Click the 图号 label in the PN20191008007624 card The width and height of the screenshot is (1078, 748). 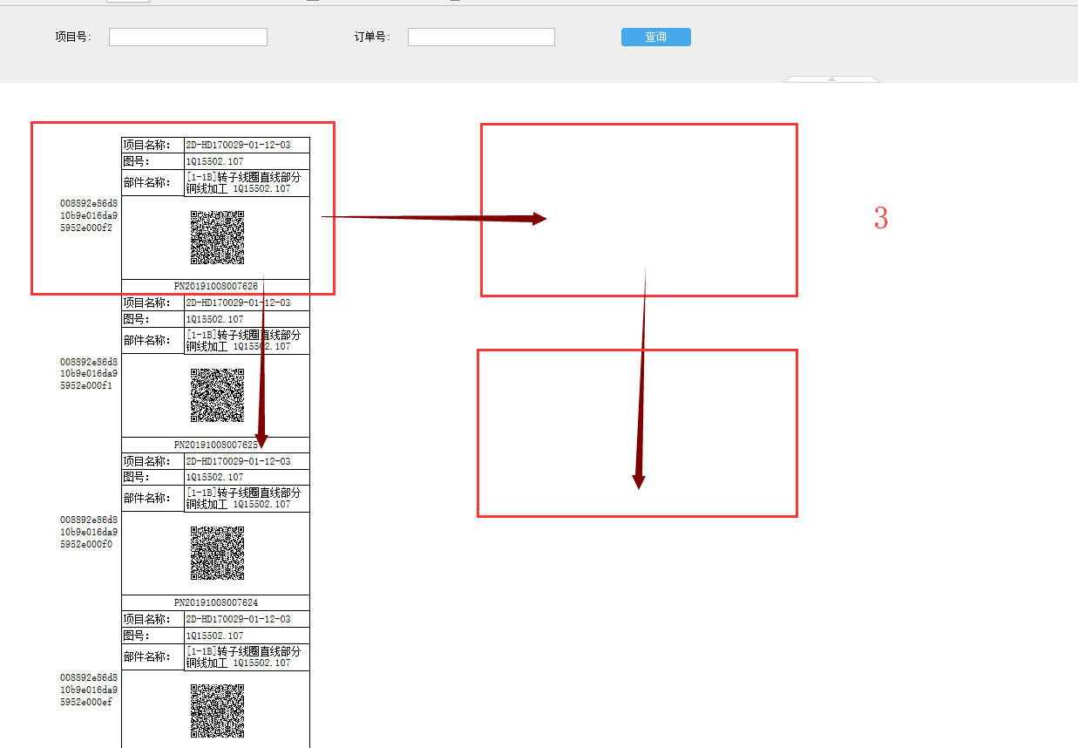coord(136,477)
